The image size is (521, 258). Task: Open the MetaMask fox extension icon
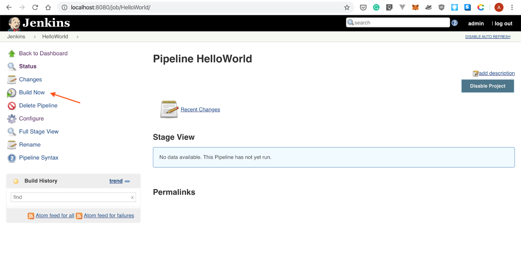pos(415,8)
